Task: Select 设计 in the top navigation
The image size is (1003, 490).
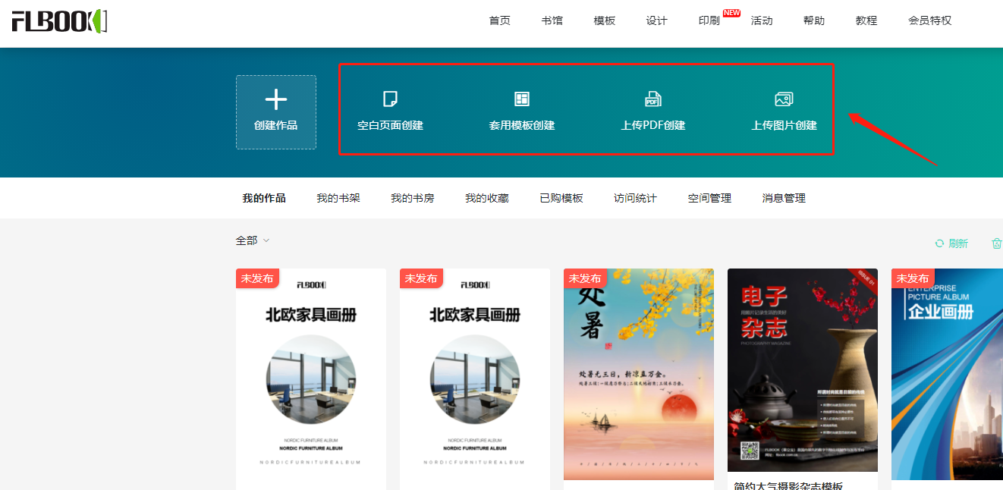Action: tap(657, 20)
